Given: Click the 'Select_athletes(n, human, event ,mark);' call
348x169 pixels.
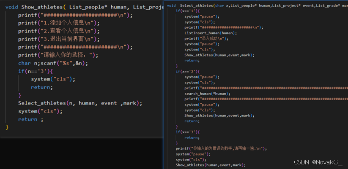Looking at the screenshot, I should (x=80, y=103).
